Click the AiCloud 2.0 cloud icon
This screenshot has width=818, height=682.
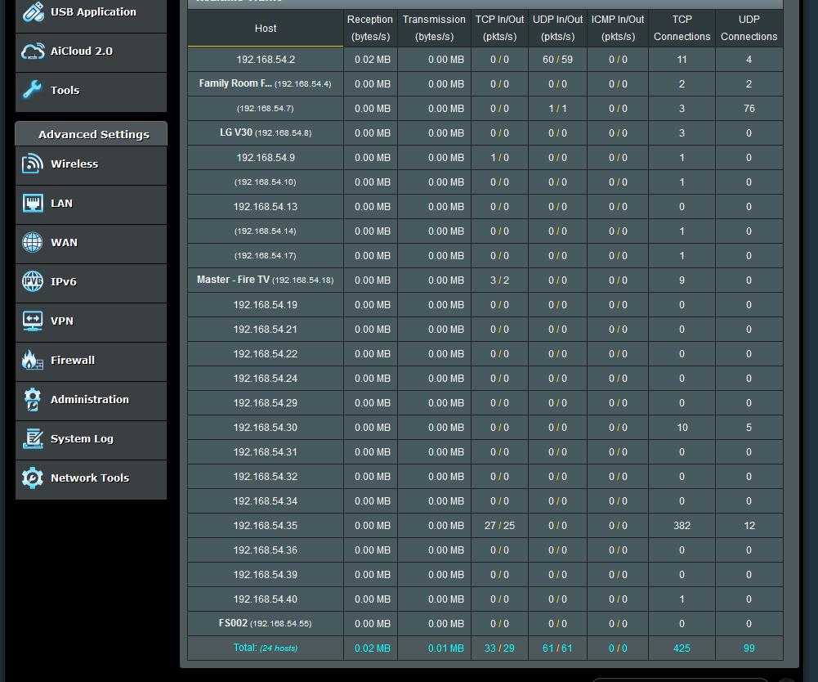click(x=33, y=52)
